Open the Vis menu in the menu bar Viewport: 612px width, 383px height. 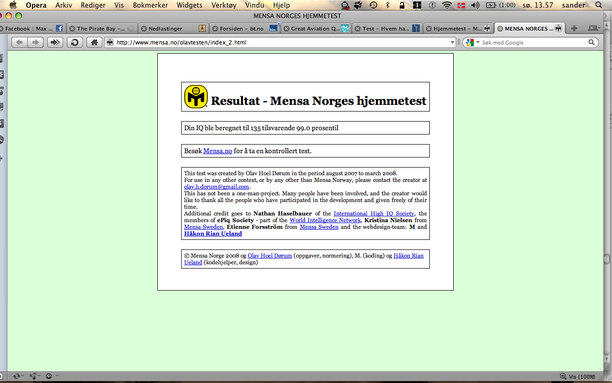click(120, 5)
